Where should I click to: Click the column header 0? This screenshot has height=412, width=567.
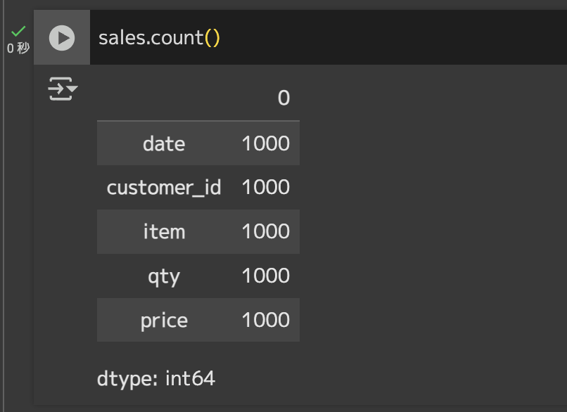[x=284, y=98]
